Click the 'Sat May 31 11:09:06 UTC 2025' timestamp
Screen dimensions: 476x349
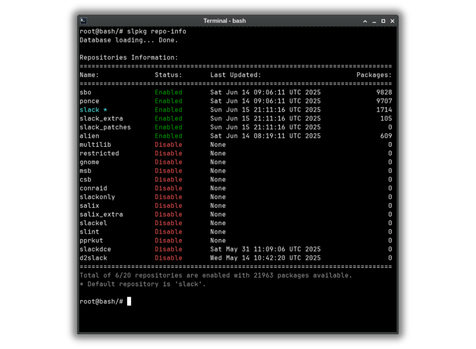(x=265, y=249)
